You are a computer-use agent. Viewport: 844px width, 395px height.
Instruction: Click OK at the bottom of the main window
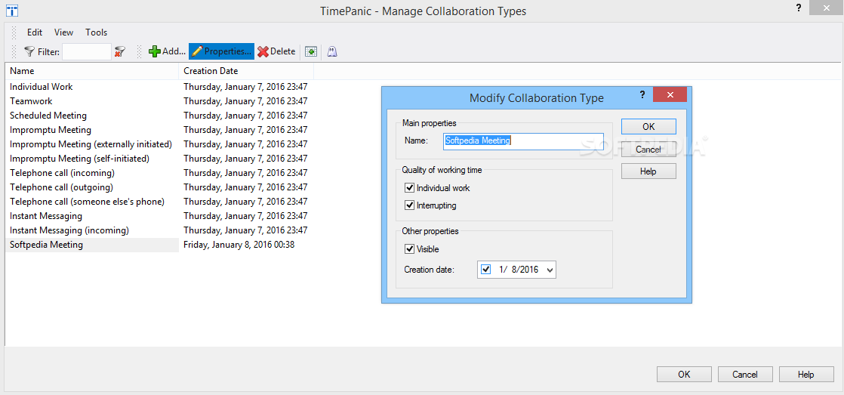tap(684, 375)
